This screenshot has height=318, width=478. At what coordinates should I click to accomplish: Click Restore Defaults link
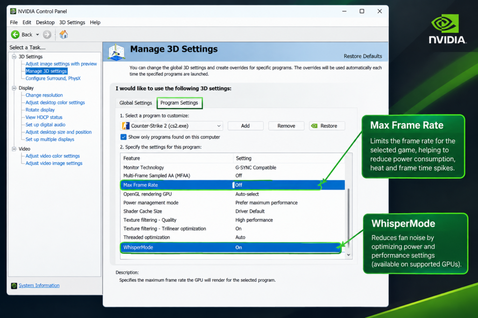(363, 56)
